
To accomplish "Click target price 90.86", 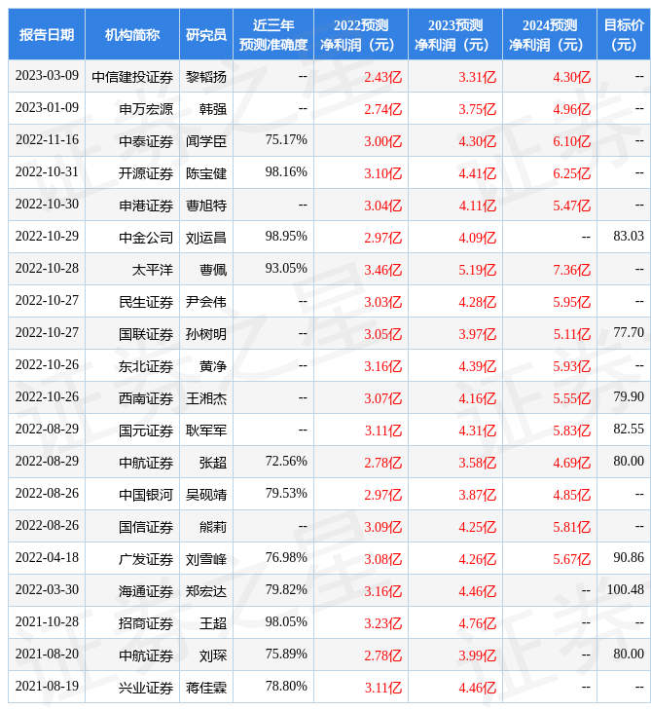I will tap(629, 558).
